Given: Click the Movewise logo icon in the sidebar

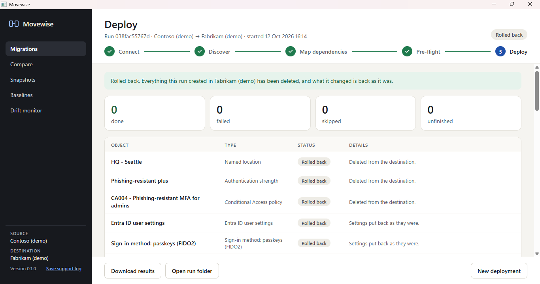Looking at the screenshot, I should tap(14, 24).
